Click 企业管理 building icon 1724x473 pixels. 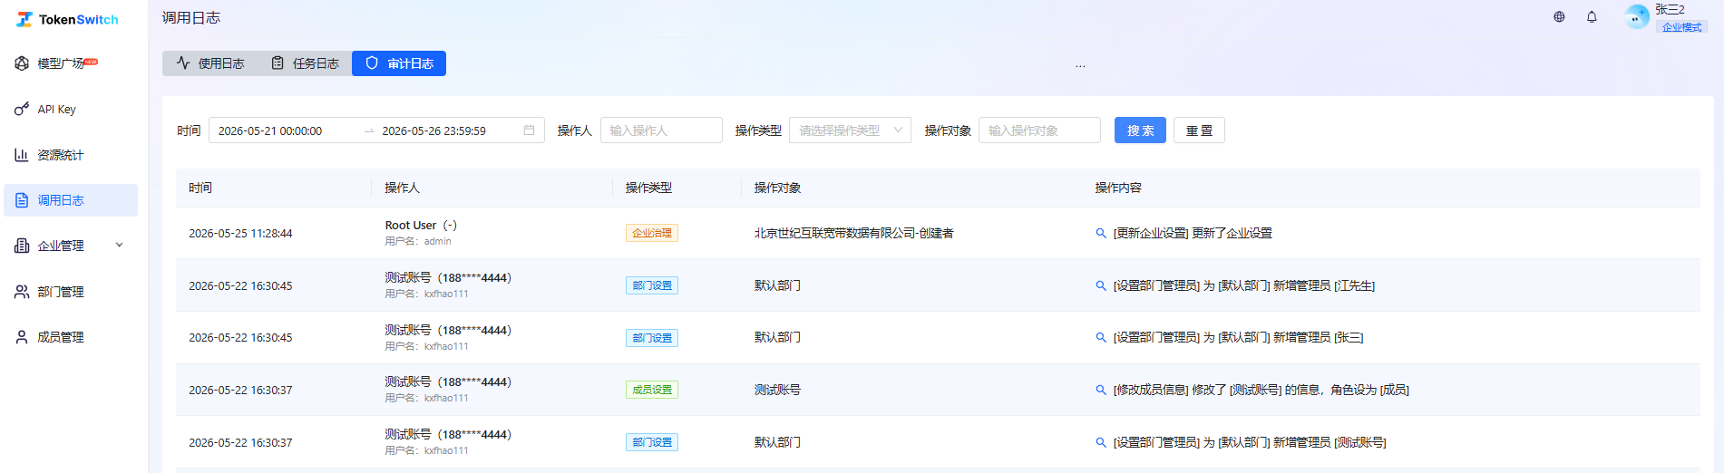coord(22,246)
